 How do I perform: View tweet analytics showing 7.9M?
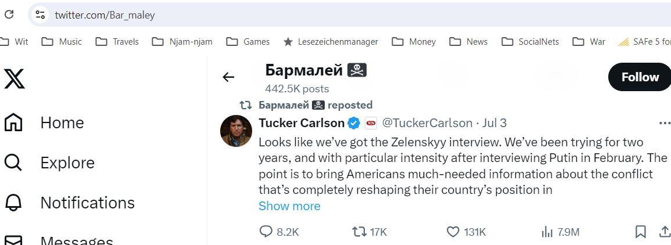(x=560, y=232)
